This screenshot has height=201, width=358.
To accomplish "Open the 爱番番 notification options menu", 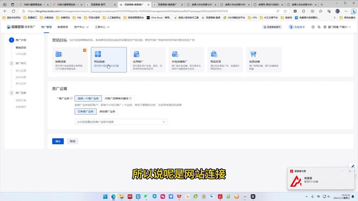I will point(342,171).
